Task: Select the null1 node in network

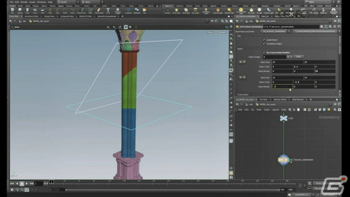Action: pyautogui.click(x=284, y=118)
